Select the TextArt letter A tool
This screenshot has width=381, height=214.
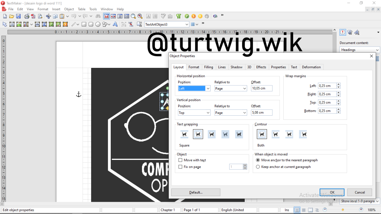click(x=115, y=24)
